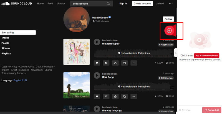The height and width of the screenshot is (114, 222).
Task: Click Alternative tag on "Glue Song"
Action: point(166,78)
